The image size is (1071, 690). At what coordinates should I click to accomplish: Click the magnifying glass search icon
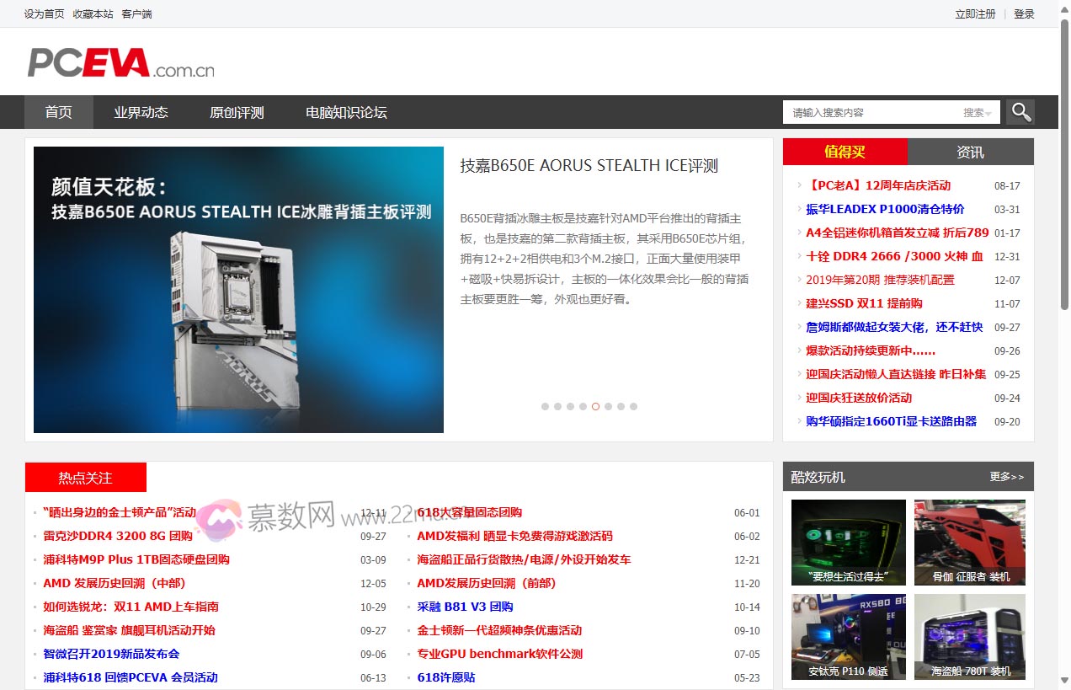tap(1020, 112)
